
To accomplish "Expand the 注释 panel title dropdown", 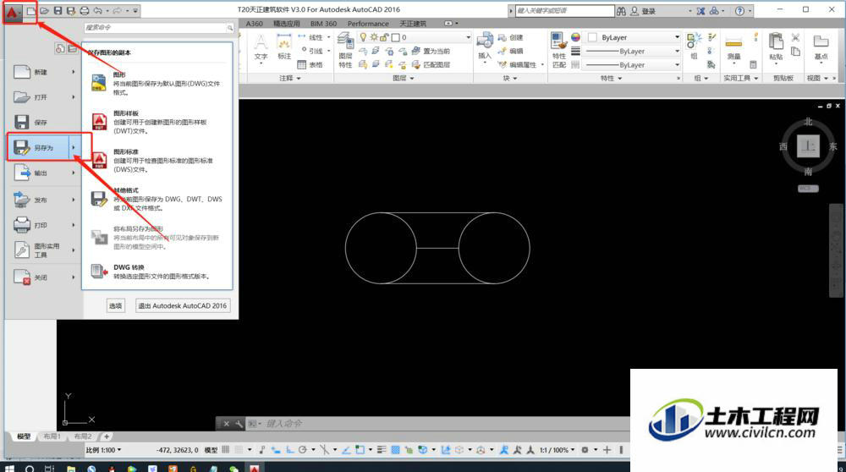I will (x=289, y=78).
